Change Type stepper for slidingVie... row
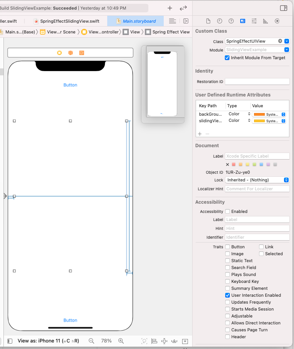294x349 pixels. [x=249, y=120]
